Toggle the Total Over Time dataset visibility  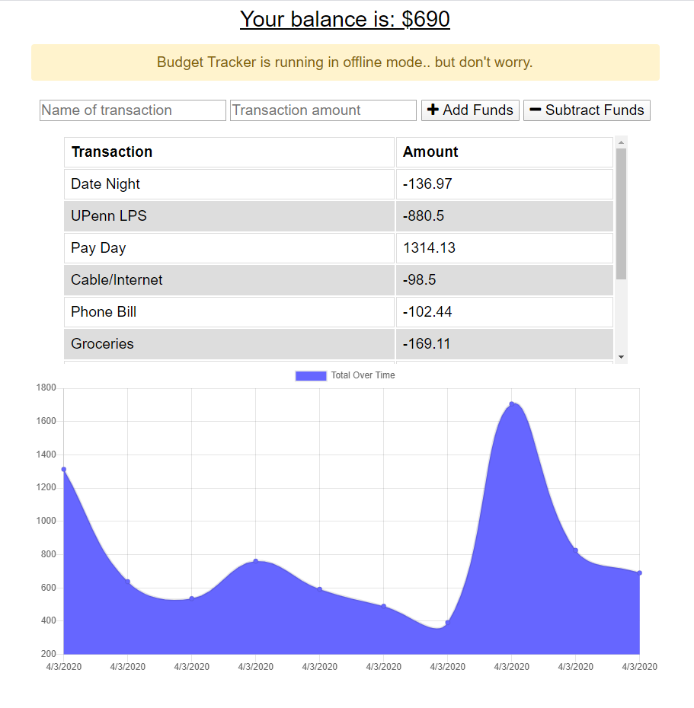tap(344, 375)
